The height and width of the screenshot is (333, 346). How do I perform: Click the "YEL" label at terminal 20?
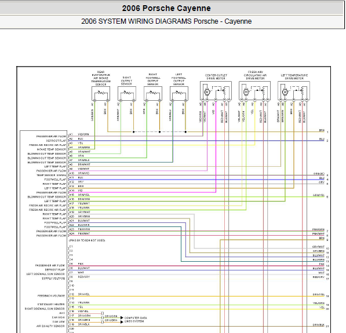click(x=322, y=308)
